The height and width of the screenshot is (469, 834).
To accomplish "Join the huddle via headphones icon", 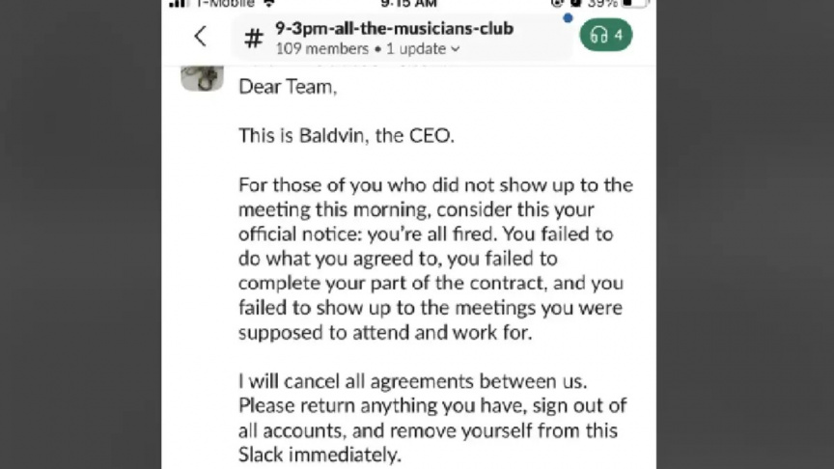I will click(605, 36).
